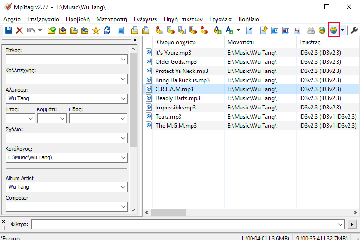Run the first Tag to Filename converter icon
This screenshot has width=360, height=240.
159,30
